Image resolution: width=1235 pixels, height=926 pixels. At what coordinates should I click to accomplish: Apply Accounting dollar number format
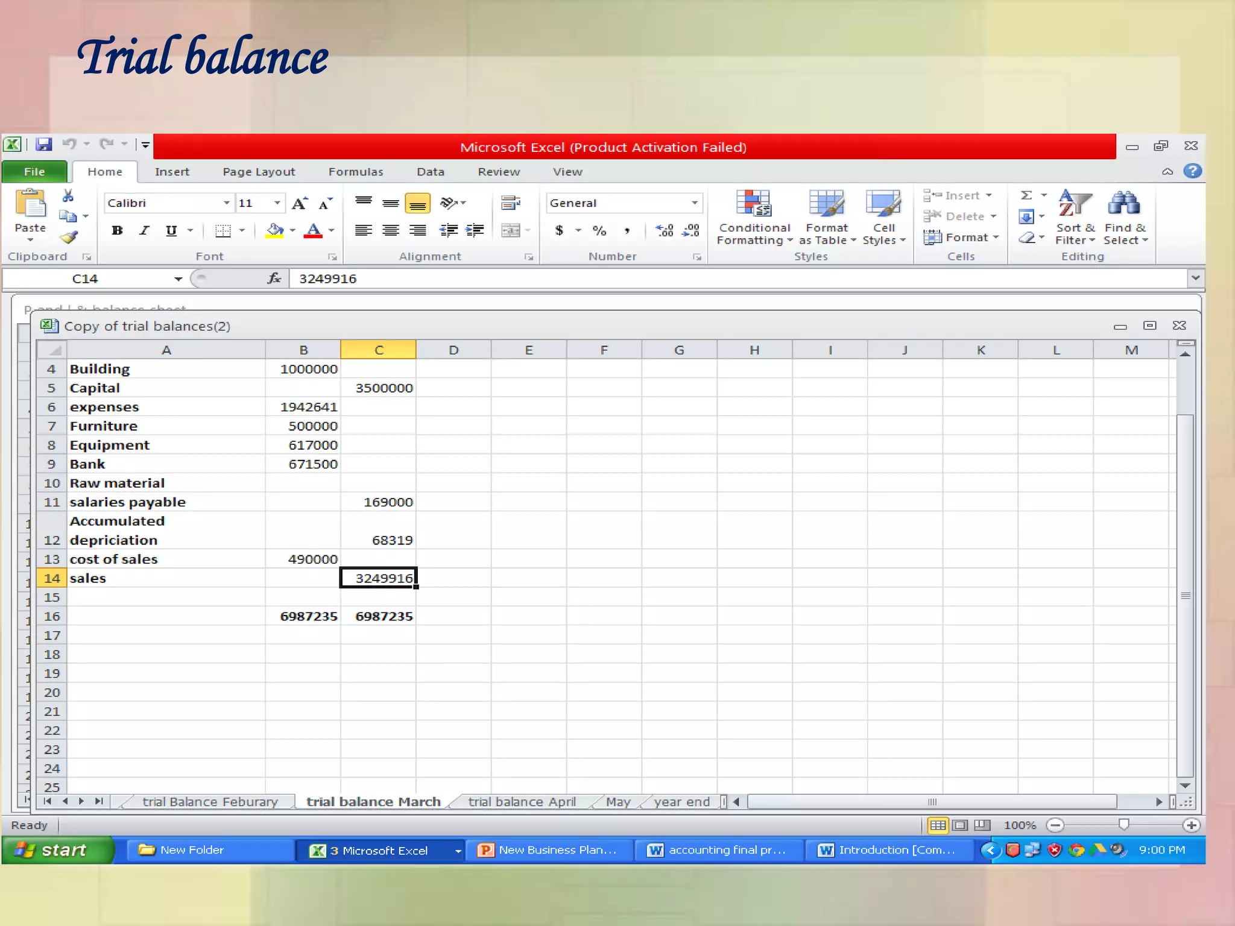[x=560, y=230]
